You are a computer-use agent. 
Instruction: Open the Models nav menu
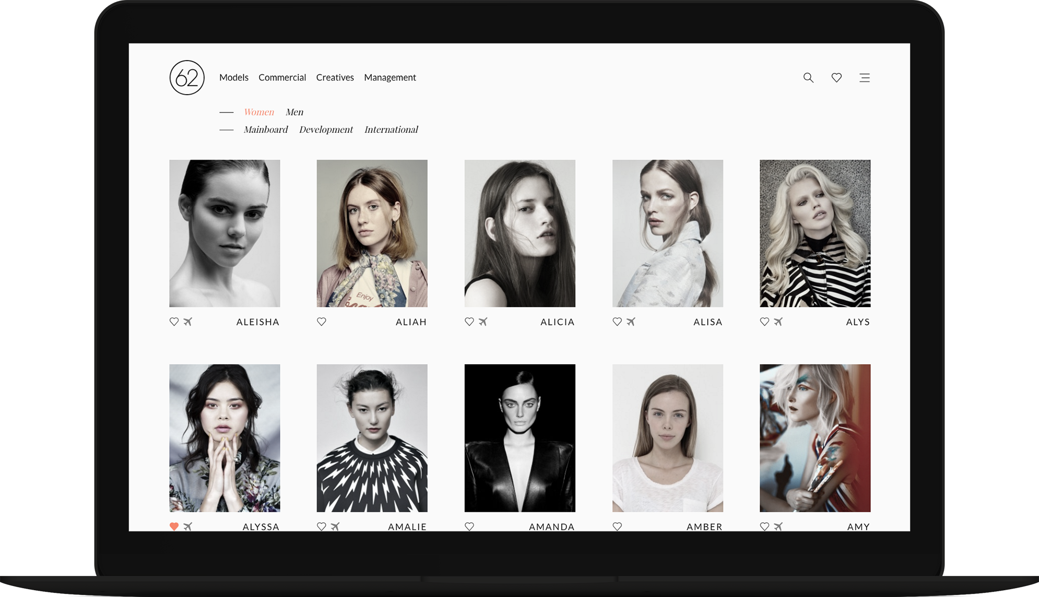[233, 77]
